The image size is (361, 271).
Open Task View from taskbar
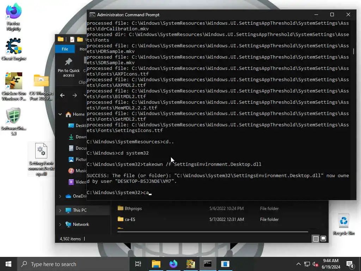pos(138,264)
